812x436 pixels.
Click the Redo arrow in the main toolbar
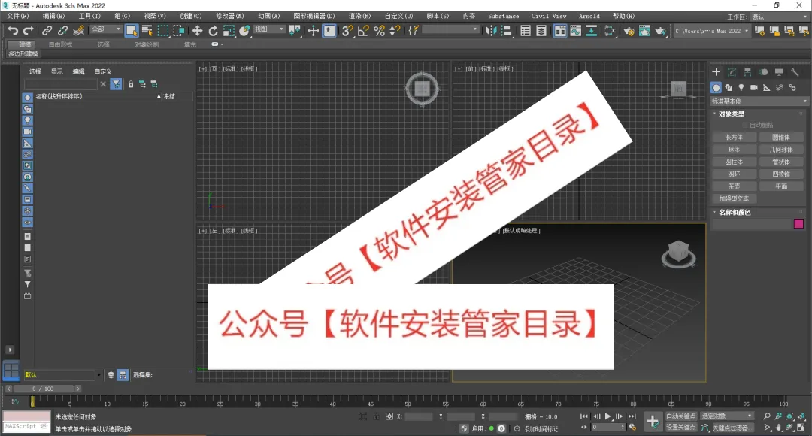[x=29, y=31]
